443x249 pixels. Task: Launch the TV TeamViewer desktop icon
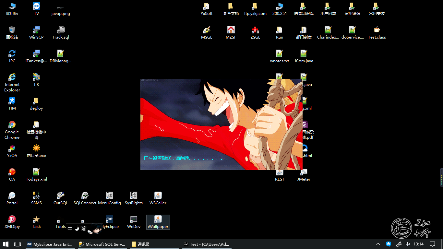coord(36,9)
